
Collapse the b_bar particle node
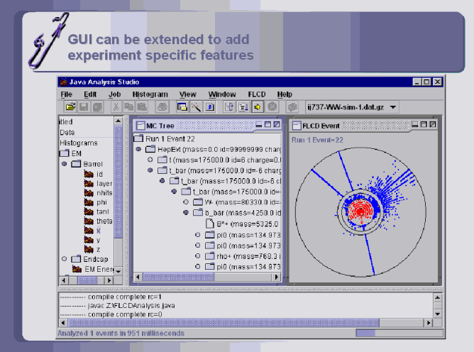(x=187, y=212)
